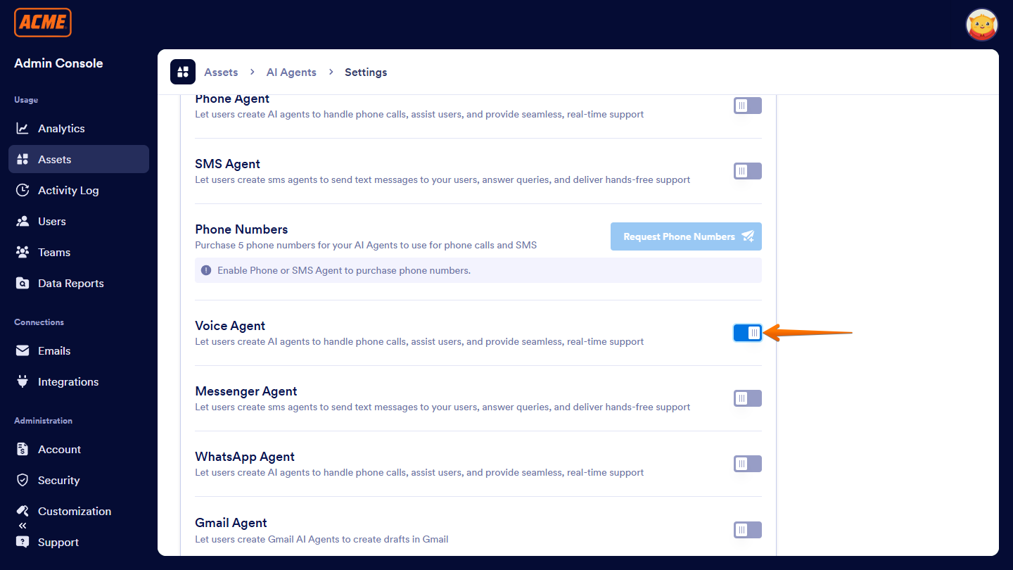Select the Data Reports icon
This screenshot has width=1013, height=570.
23,283
